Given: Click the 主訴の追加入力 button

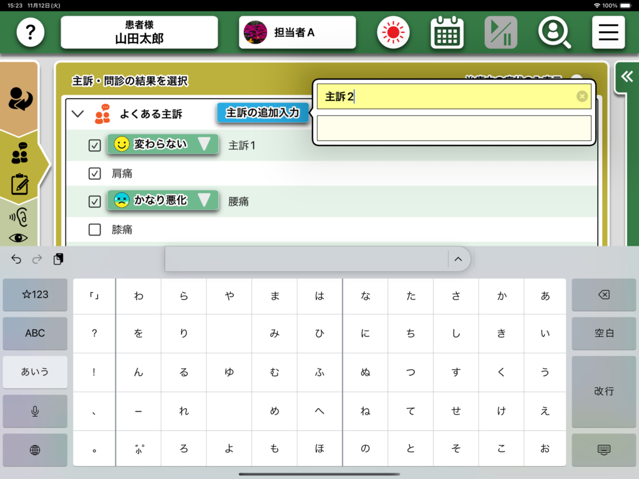Looking at the screenshot, I should click(263, 113).
